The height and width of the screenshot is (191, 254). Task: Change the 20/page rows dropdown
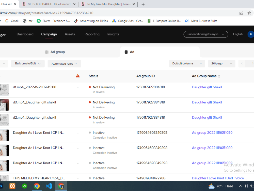pos(221,63)
